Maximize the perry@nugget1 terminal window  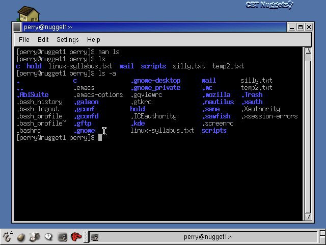point(300,27)
